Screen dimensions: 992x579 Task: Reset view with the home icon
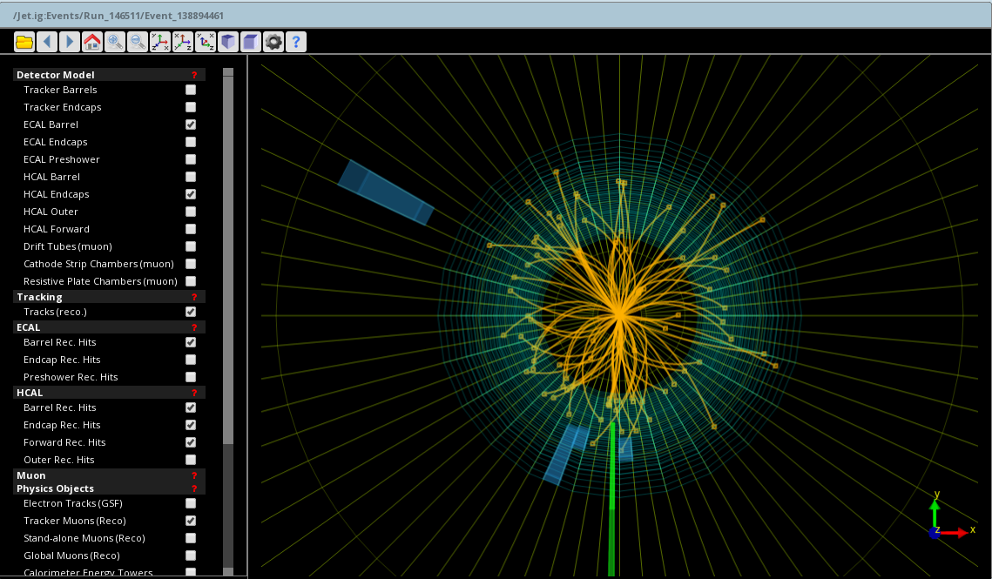click(x=92, y=42)
